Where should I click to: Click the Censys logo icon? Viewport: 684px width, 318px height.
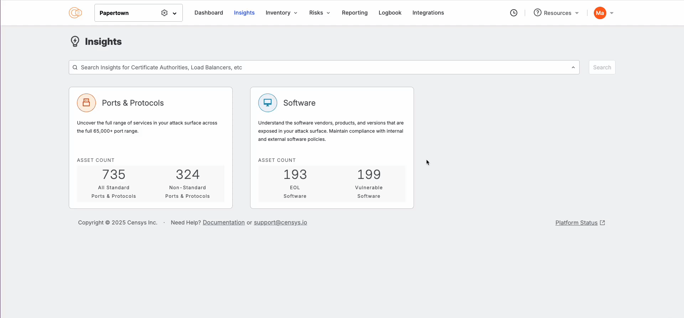tap(75, 13)
